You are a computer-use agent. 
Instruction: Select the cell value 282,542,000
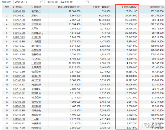tap(157, 11)
